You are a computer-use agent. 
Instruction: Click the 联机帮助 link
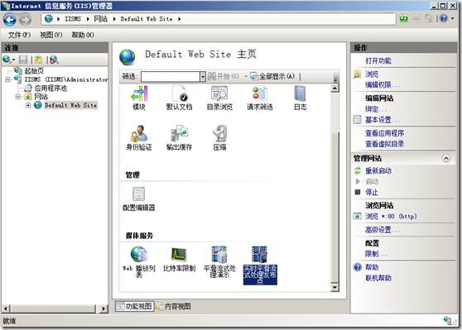[378, 278]
